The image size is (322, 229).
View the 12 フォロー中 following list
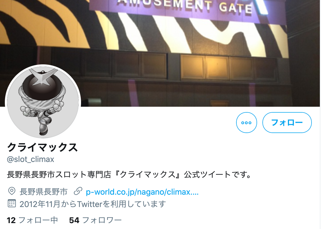(32, 220)
